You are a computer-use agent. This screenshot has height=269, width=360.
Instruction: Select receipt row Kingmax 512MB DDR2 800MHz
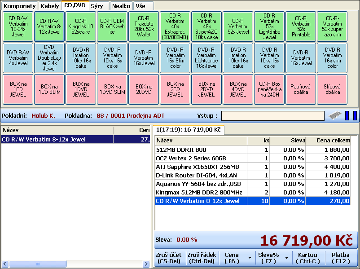coord(253,192)
